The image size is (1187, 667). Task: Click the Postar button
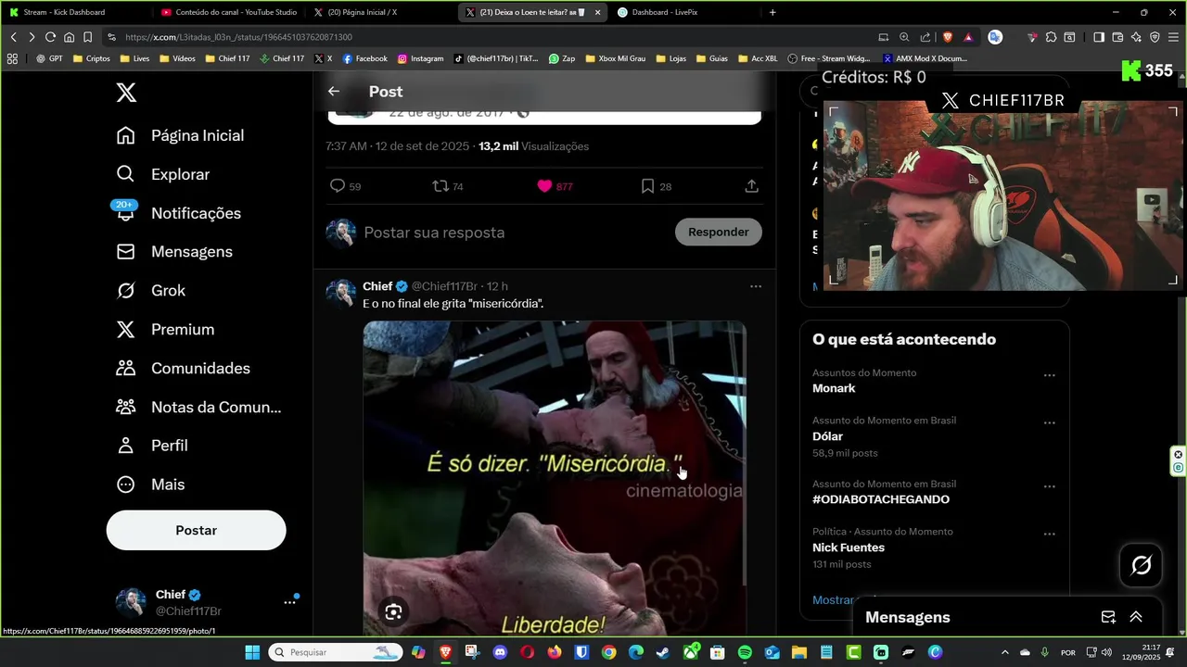(196, 531)
